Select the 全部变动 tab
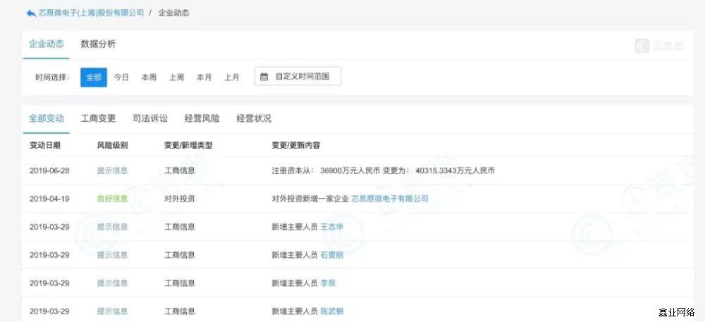Viewport: 705px width, 322px height. (46, 118)
